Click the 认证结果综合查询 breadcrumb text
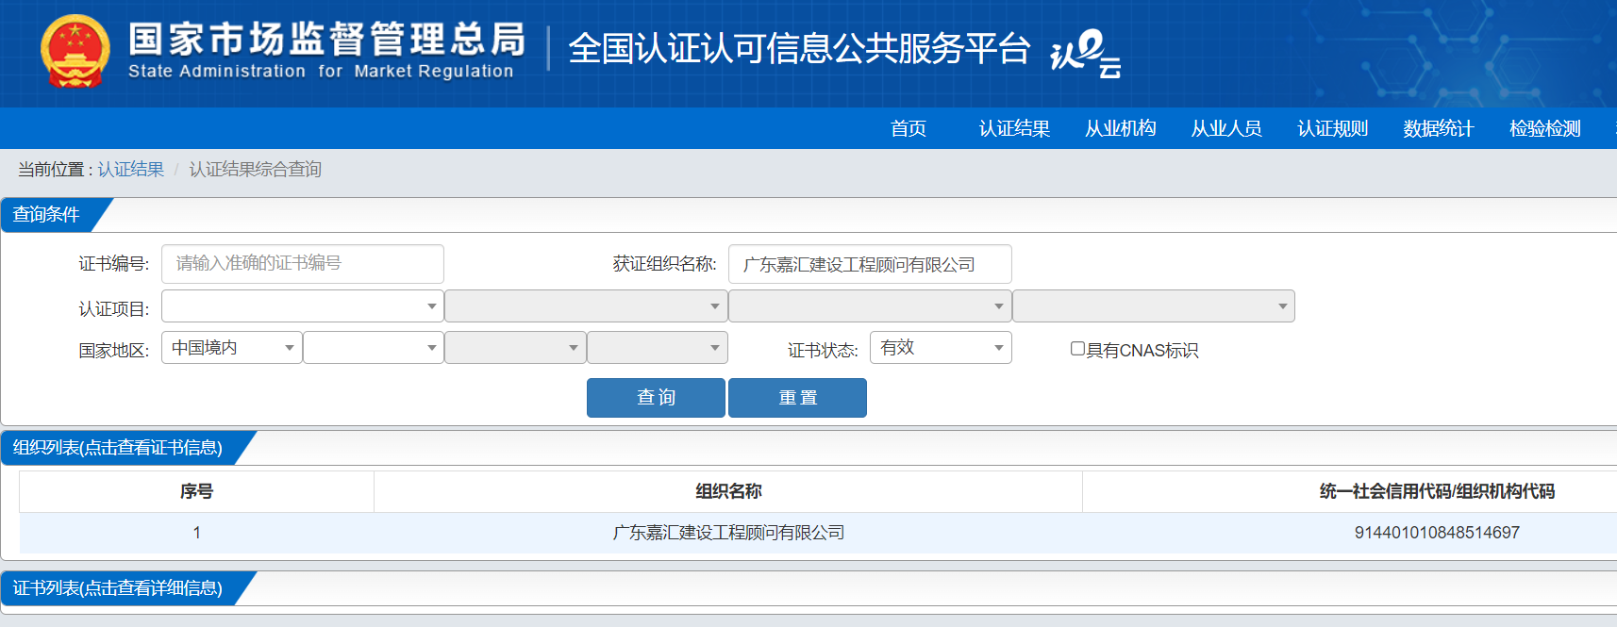Screen dimensions: 1617x627 pos(256,169)
